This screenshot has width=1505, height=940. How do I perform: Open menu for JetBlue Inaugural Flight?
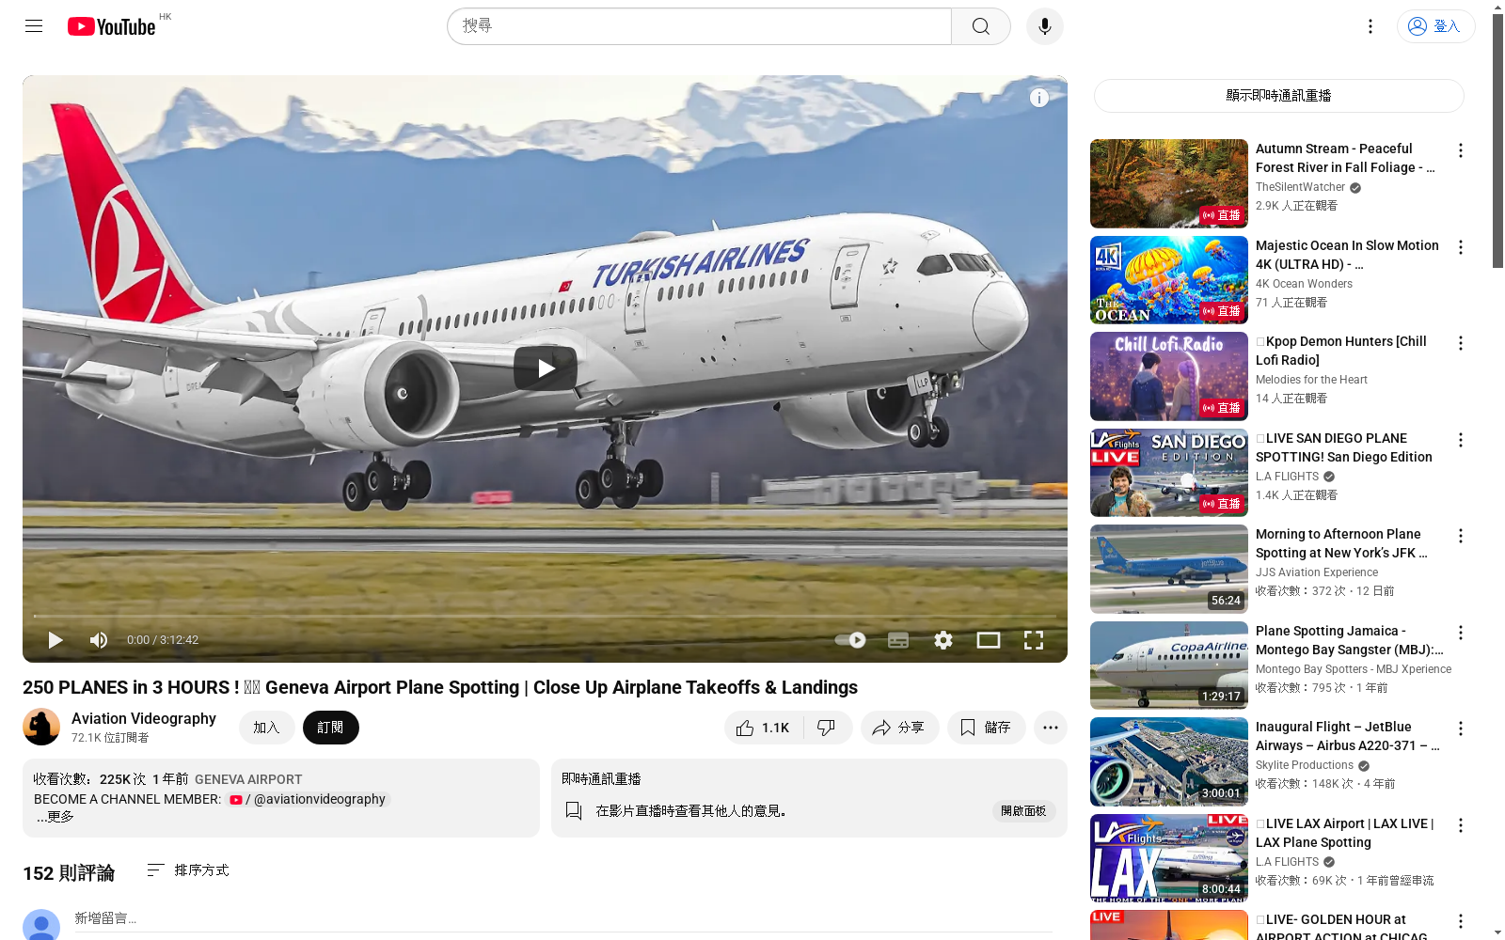click(x=1461, y=728)
